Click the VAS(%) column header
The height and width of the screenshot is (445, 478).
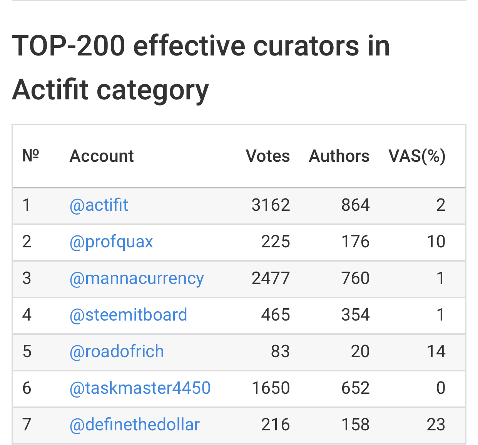pyautogui.click(x=417, y=156)
